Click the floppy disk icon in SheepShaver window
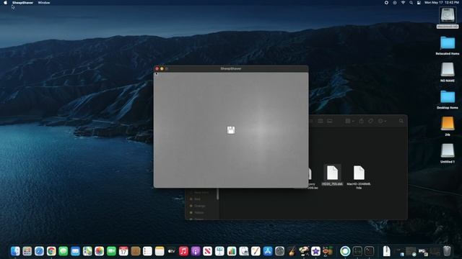The height and width of the screenshot is (259, 462). (231, 130)
